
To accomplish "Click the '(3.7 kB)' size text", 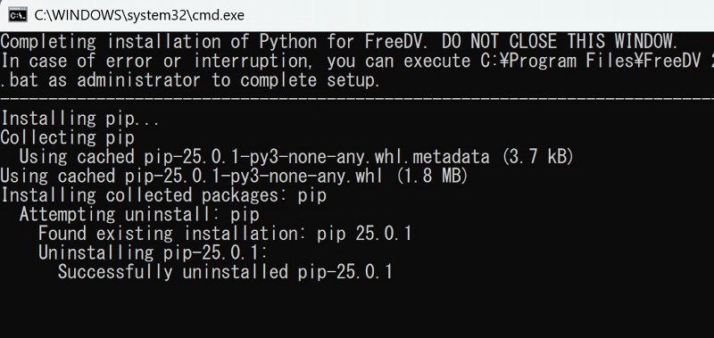I will coord(537,157).
